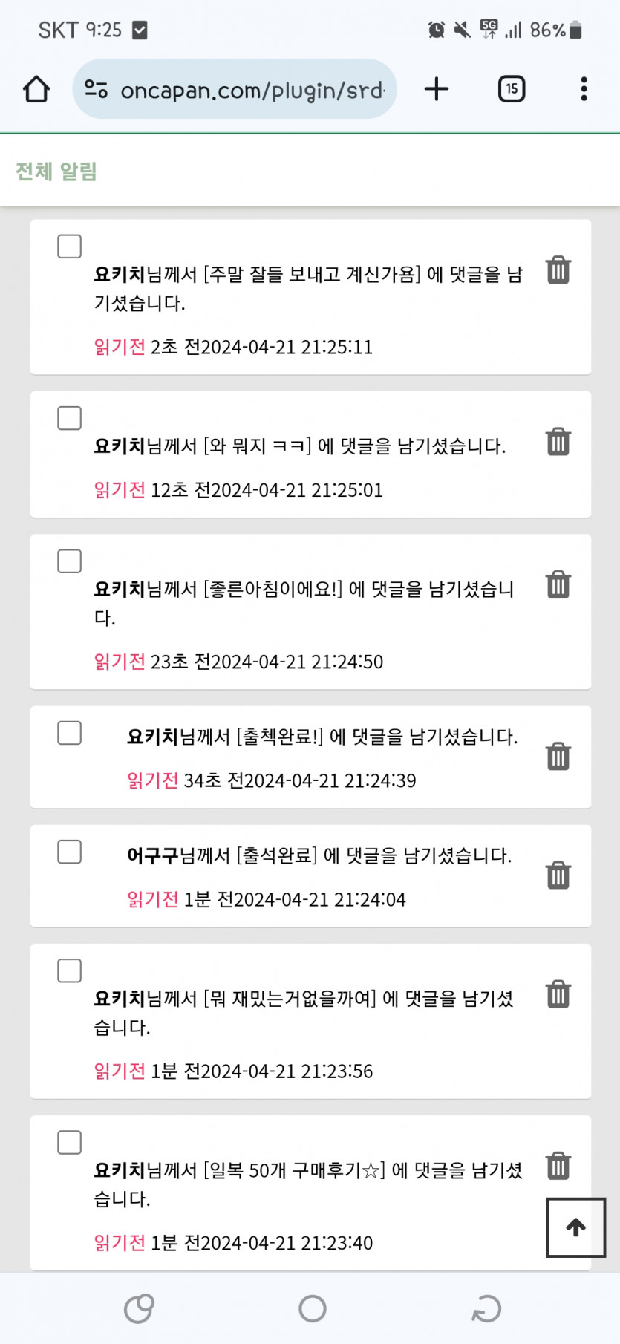Delete the 와 뭐지 ㅋㅋ notification
620x1344 pixels.
click(558, 442)
